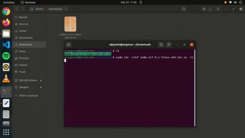The width and height of the screenshot is (245, 138).
Task: Open the text editor in the dock
Action: click(x=6, y=103)
